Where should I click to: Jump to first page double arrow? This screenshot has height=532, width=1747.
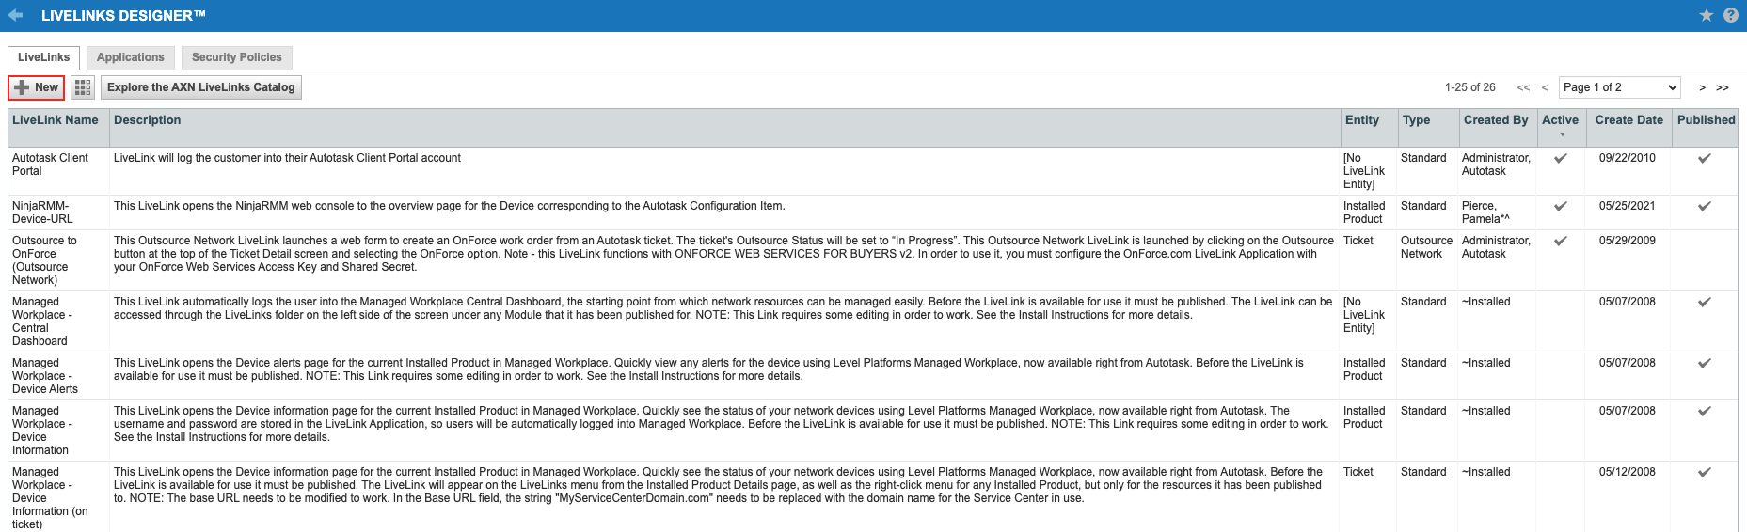(1523, 87)
